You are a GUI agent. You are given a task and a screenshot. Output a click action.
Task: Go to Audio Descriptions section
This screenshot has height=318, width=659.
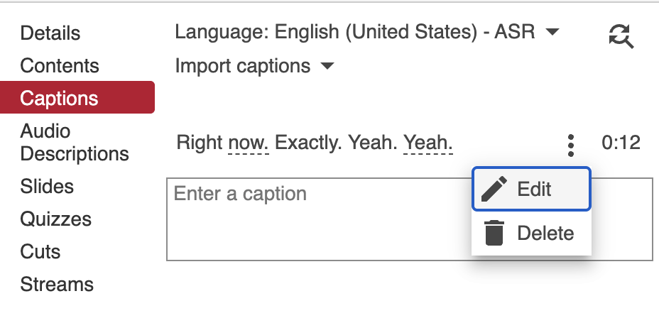(x=74, y=142)
